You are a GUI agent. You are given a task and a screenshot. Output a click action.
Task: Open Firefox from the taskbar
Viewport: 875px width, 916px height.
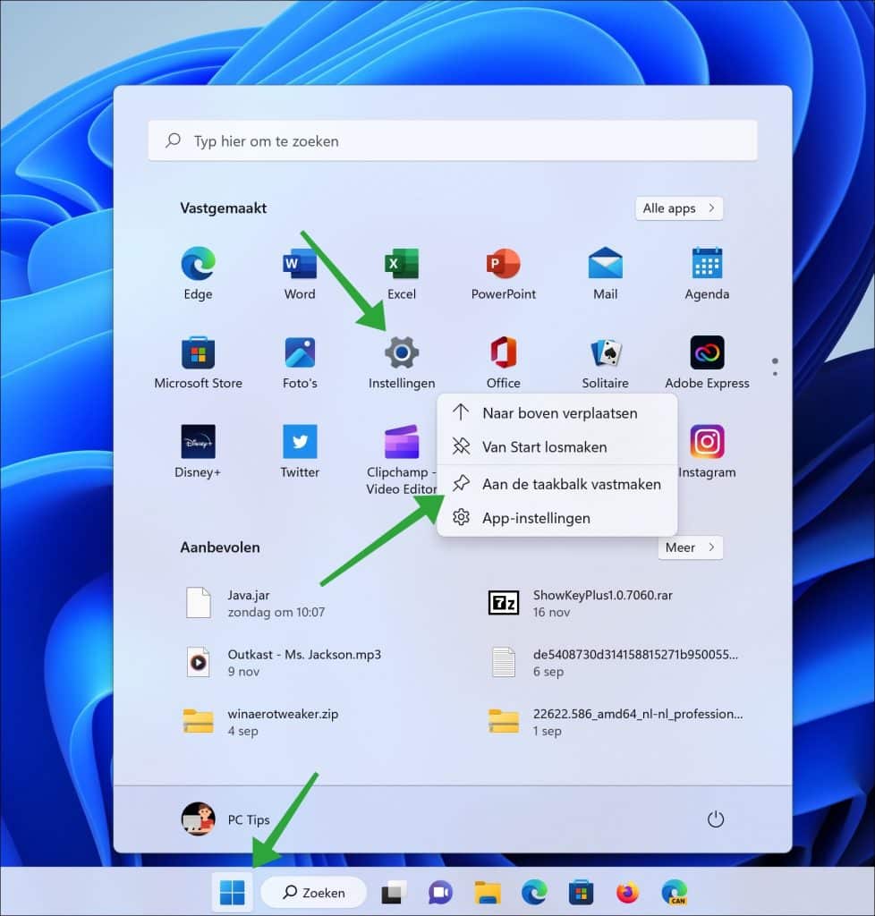click(x=628, y=891)
